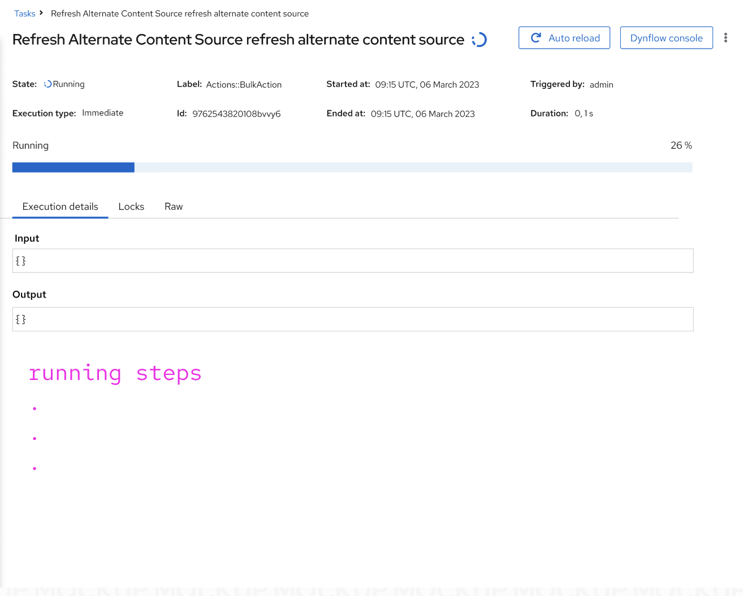Viewport: 743px width, 596px height.
Task: Click the reload icon in Auto reload
Action: pos(535,38)
